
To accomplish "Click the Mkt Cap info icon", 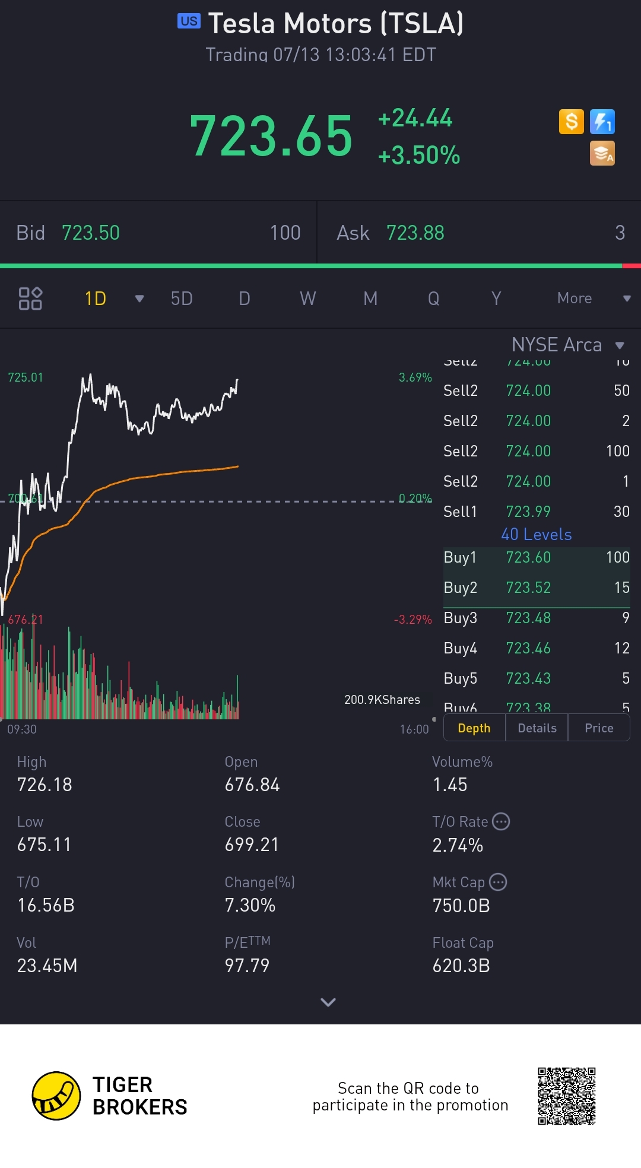I will (x=498, y=882).
